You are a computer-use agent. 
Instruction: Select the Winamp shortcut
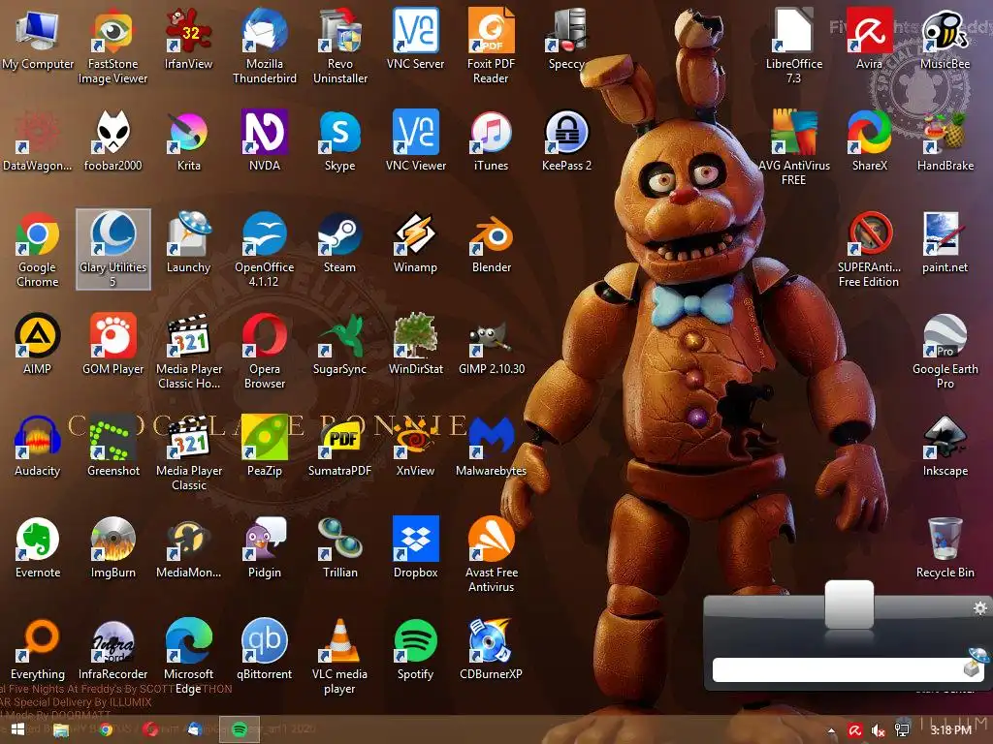point(415,243)
